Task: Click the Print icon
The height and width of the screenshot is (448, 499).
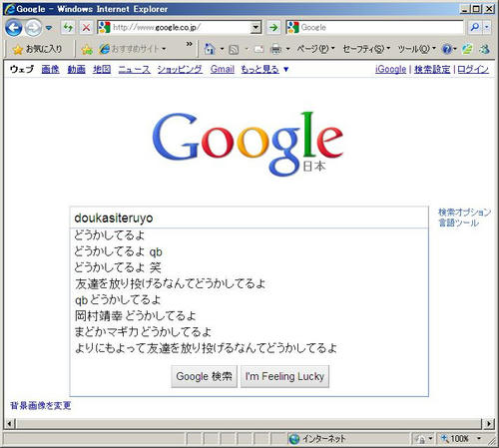Action: [x=275, y=49]
